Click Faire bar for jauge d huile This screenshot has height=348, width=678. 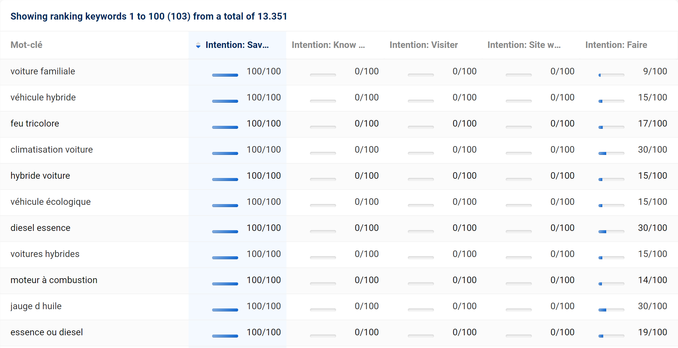click(x=611, y=310)
